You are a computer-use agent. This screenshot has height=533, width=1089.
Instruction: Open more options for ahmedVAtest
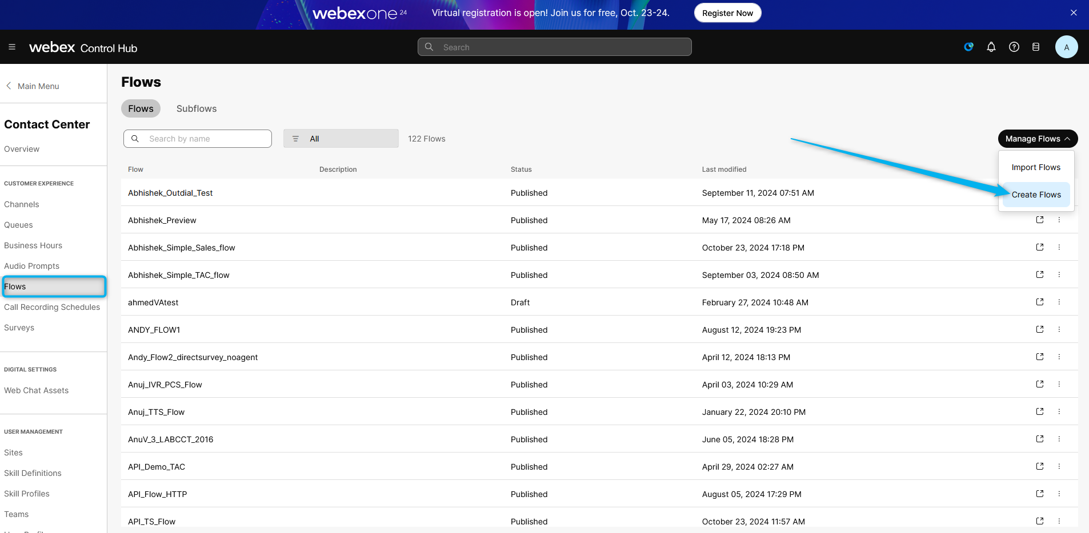click(1059, 302)
